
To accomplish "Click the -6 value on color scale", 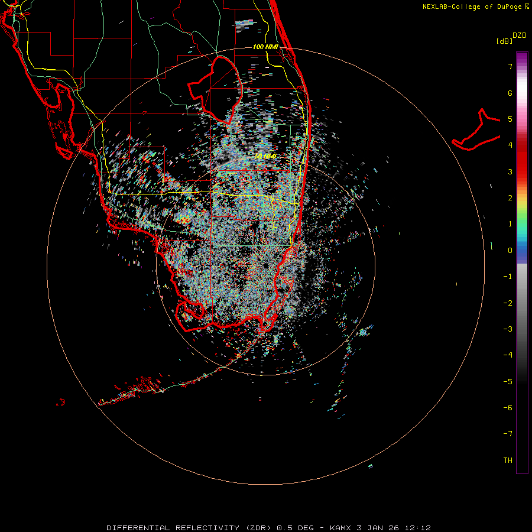I will click(508, 407).
